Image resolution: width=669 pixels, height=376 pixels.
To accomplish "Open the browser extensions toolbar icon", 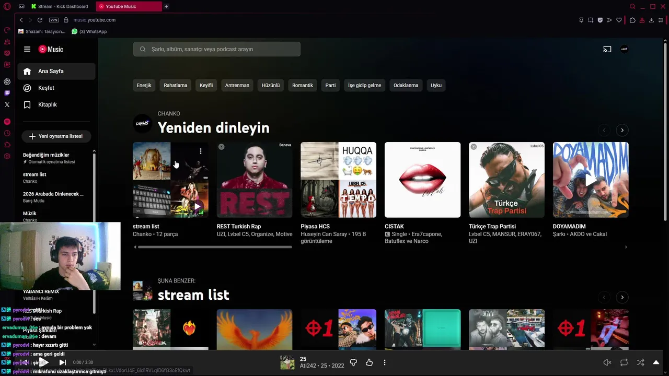I will (632, 20).
